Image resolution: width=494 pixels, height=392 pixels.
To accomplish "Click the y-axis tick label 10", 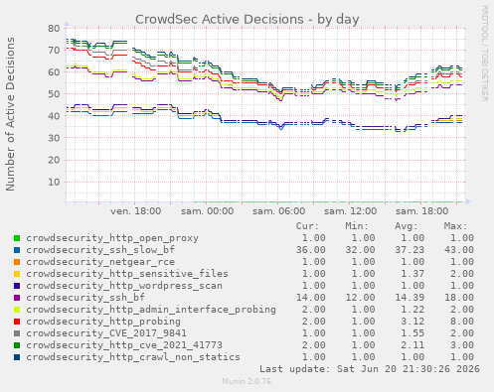I will click(x=54, y=182).
